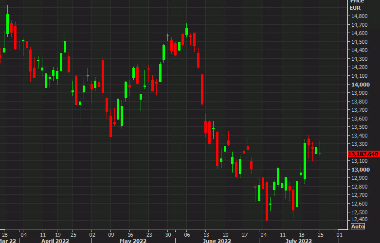Select the June 2022 month label

tap(217, 241)
